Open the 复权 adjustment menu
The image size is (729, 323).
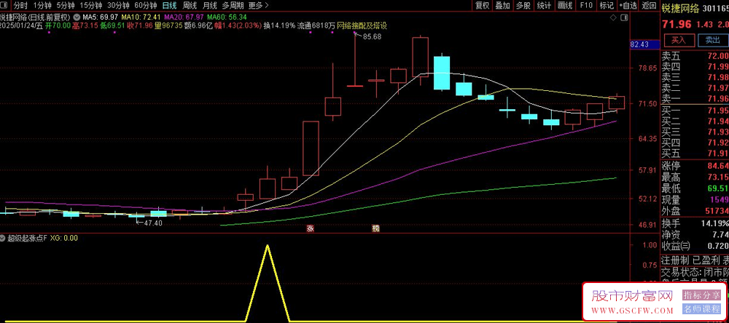pyautogui.click(x=482, y=6)
